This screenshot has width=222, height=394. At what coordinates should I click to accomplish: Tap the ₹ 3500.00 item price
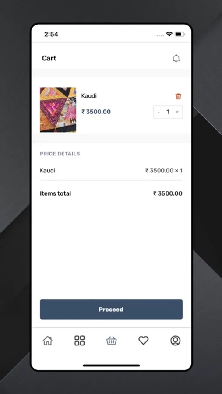[96, 112]
